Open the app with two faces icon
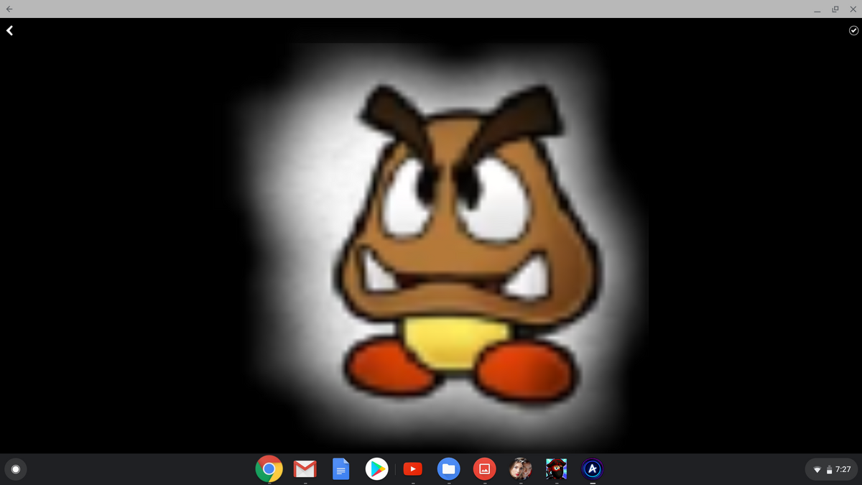 [521, 469]
